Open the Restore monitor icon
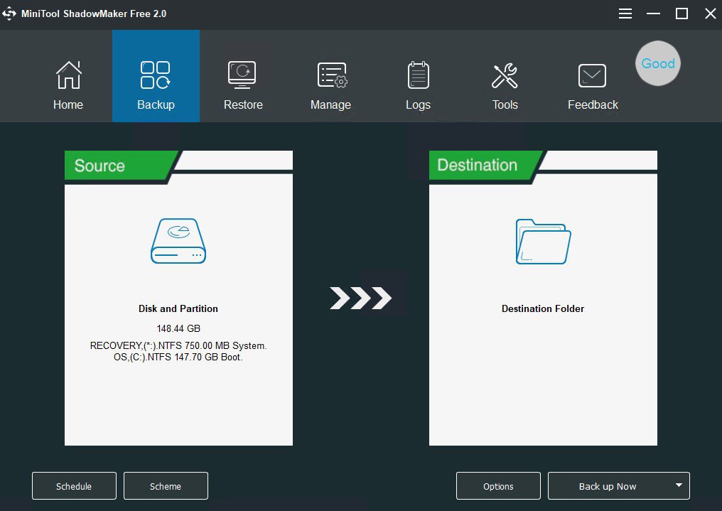This screenshot has width=722, height=511. [x=242, y=75]
